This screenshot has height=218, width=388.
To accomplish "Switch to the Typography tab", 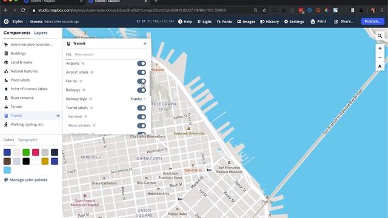I will click(x=27, y=140).
